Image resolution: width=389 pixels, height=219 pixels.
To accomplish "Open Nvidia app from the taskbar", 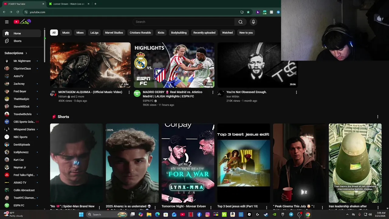I will 274,214.
